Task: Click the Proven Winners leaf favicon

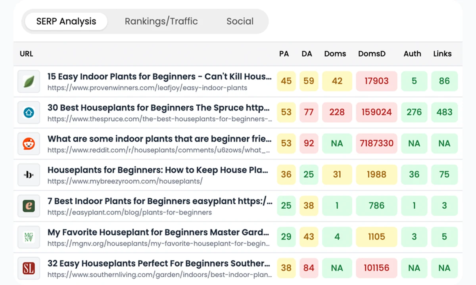Action: tap(29, 81)
